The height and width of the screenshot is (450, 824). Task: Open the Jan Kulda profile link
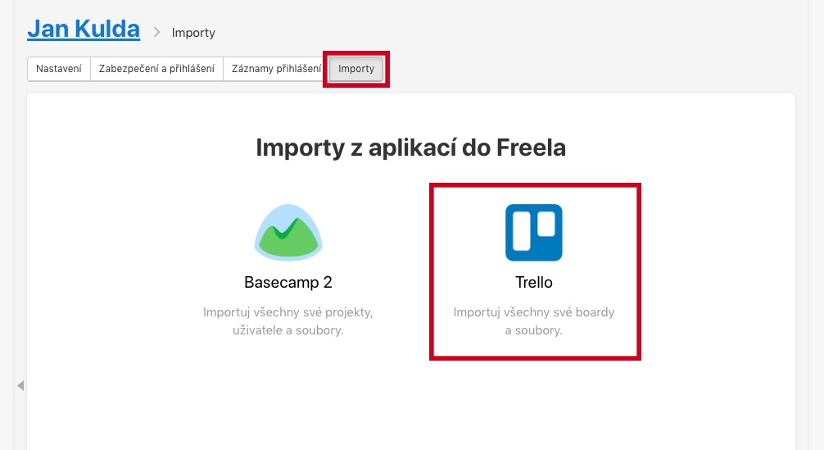(x=84, y=29)
